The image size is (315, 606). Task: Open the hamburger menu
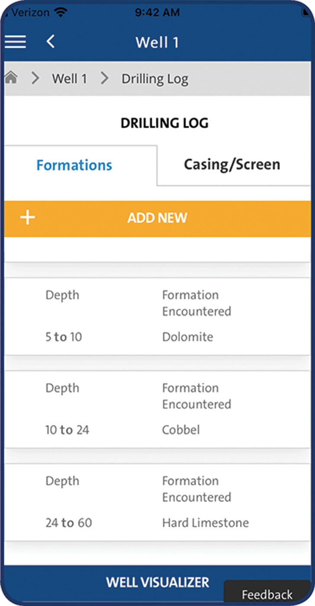point(15,42)
